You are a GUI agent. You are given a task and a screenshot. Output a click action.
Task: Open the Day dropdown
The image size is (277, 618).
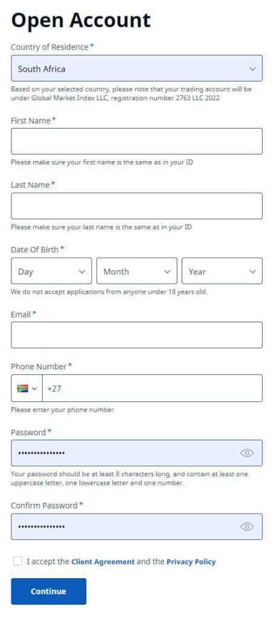(51, 271)
